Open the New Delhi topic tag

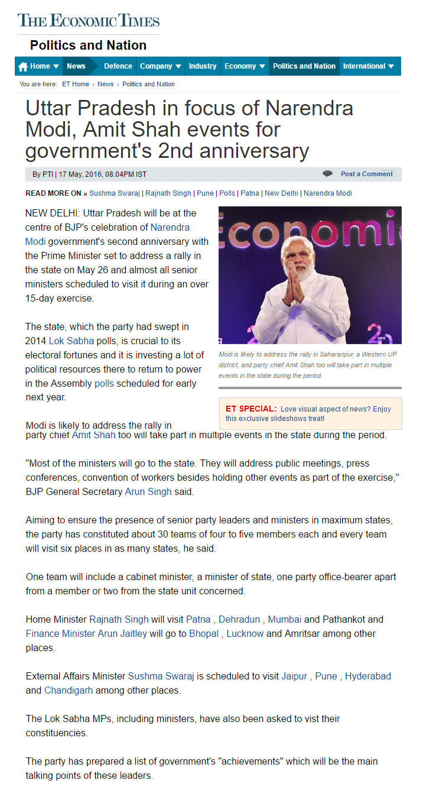[x=282, y=193]
